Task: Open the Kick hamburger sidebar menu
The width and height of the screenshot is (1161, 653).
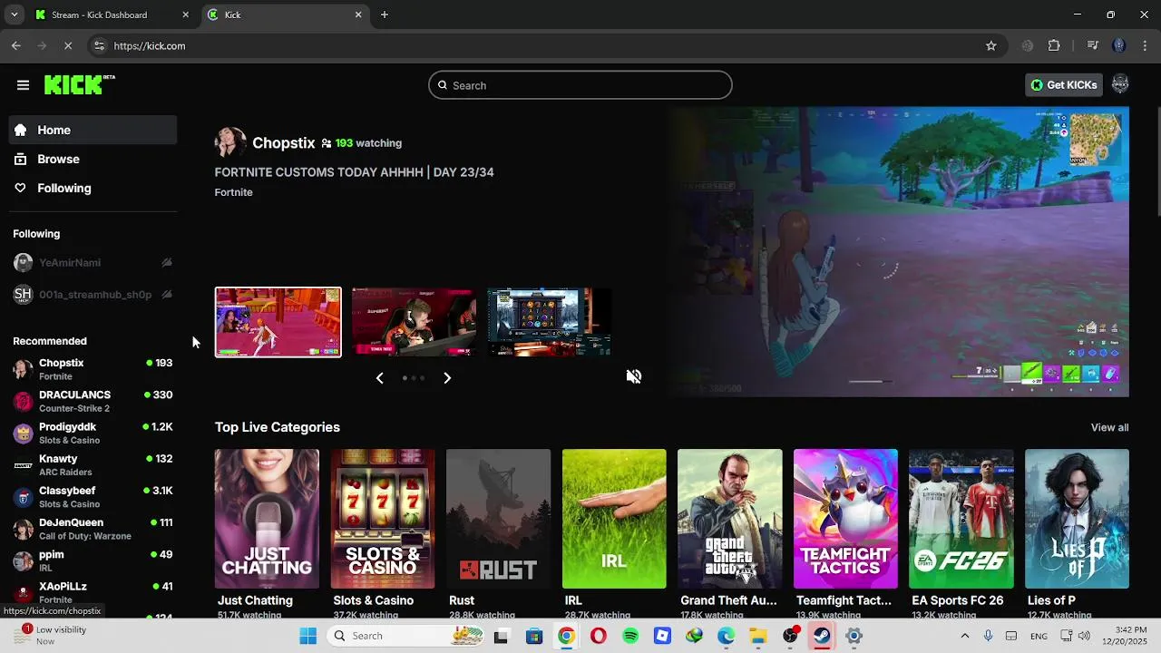Action: click(23, 85)
